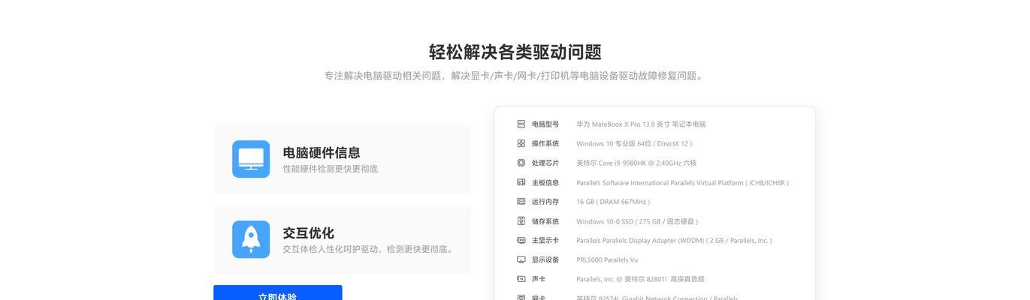Click the value Windows 10-0 SSD
Viewport: 1030px width, 300px height.
pyautogui.click(x=637, y=221)
